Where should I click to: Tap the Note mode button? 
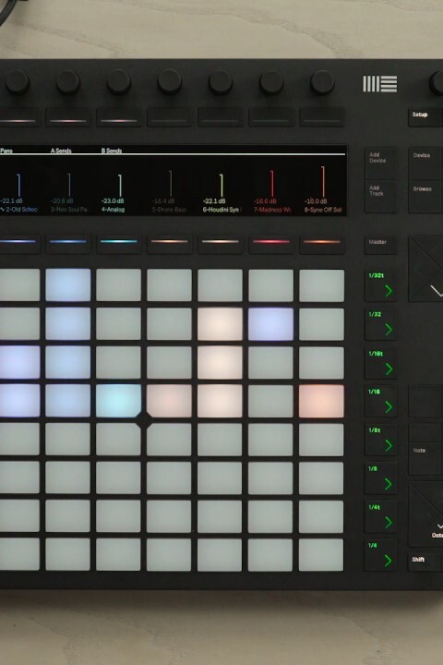[425, 457]
